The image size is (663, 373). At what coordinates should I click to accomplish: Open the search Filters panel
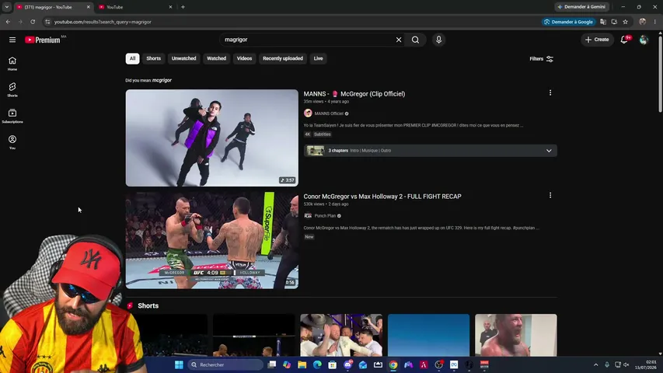pos(541,59)
